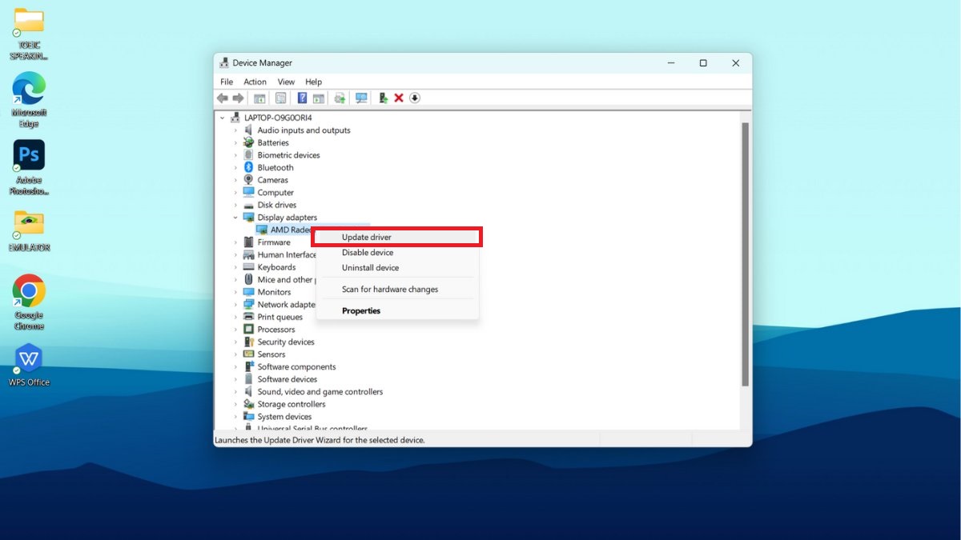Click the Properties sheet toolbar icon

point(281,98)
